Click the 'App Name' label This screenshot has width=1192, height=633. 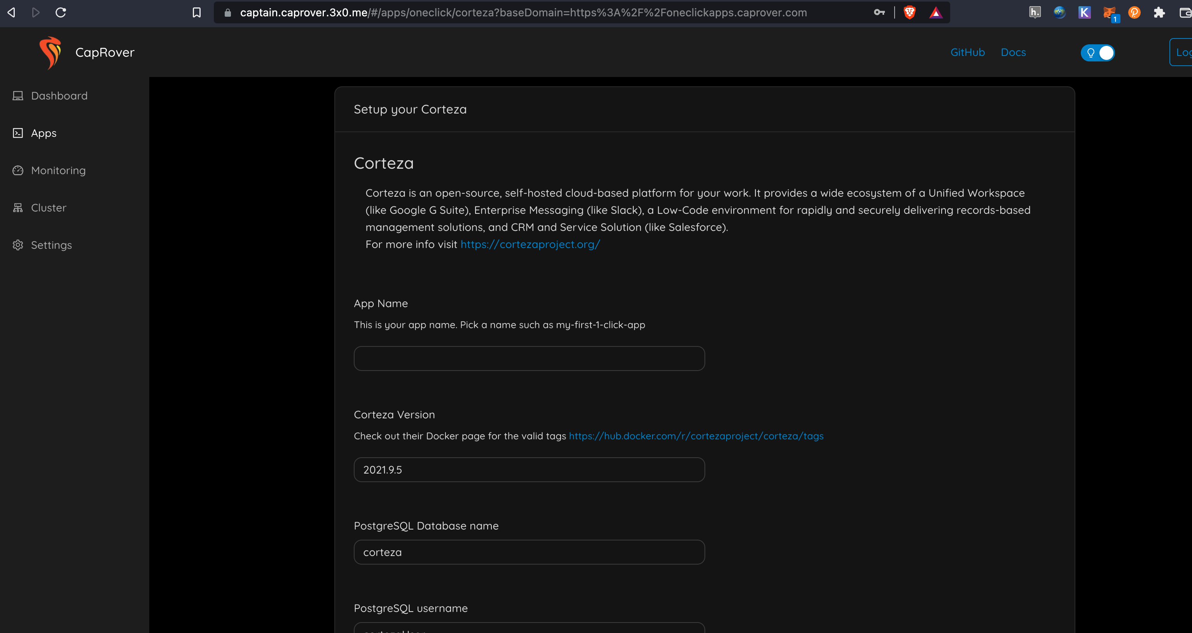[381, 304]
